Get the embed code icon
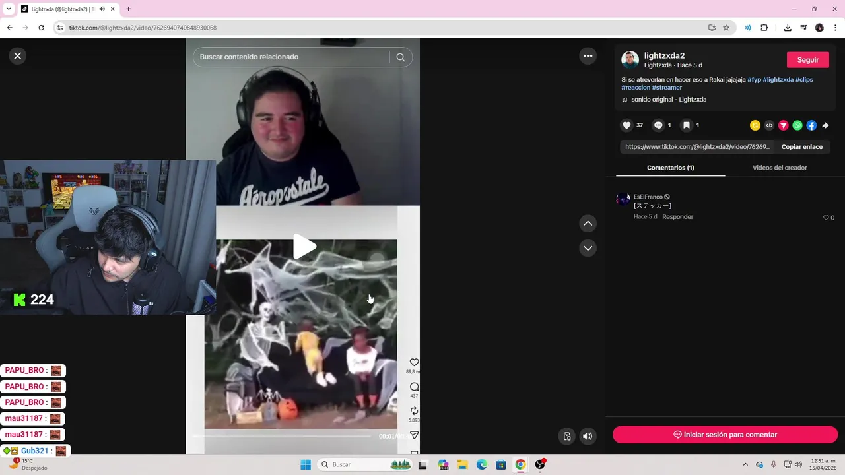Viewport: 845px width, 475px height. coord(769,125)
